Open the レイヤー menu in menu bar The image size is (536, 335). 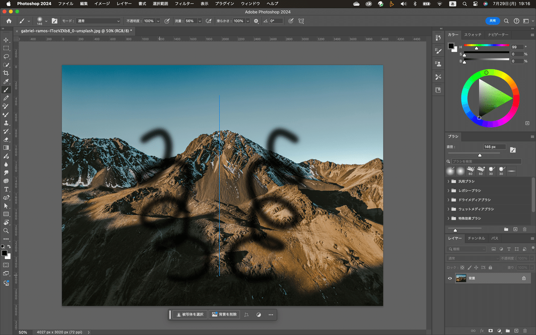(x=124, y=4)
